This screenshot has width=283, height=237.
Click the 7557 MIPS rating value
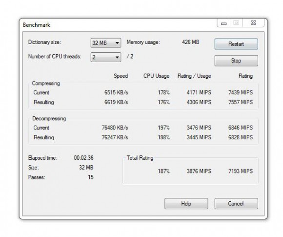coord(241,102)
